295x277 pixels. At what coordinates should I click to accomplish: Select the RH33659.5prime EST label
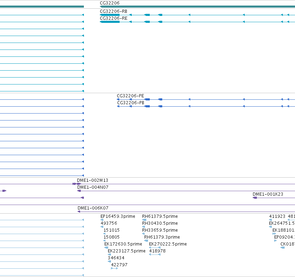[160, 230]
